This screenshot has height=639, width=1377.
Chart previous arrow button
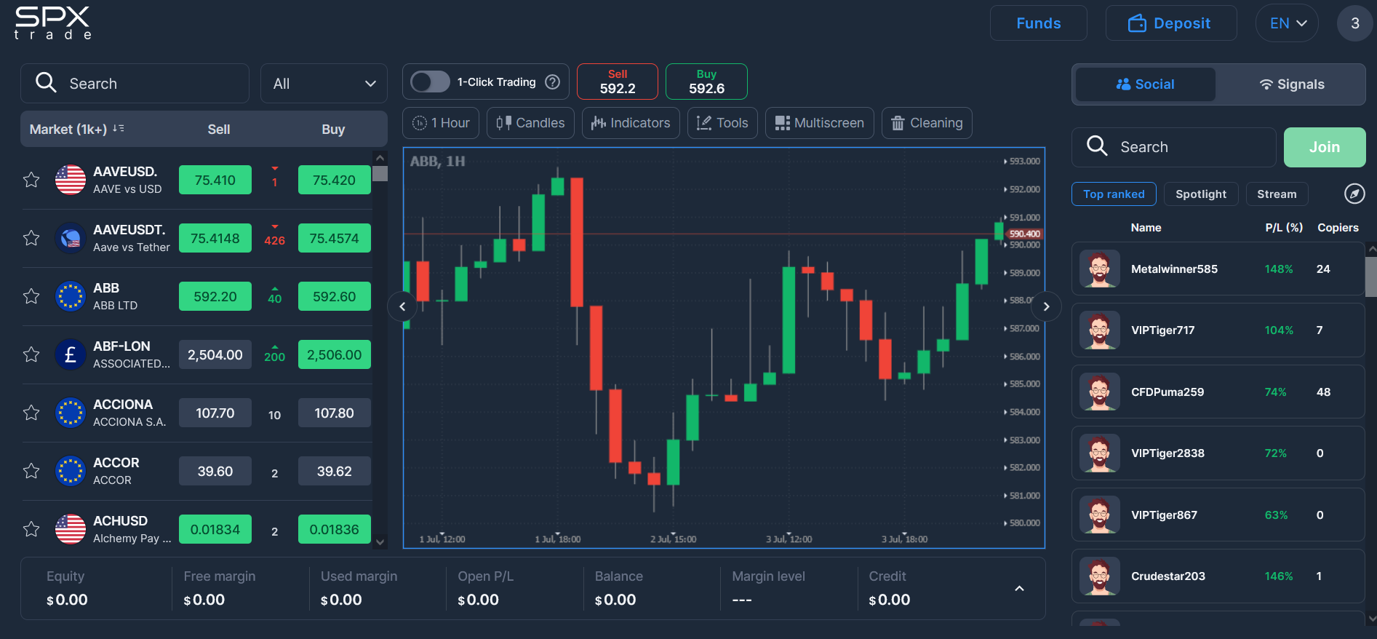pos(402,306)
